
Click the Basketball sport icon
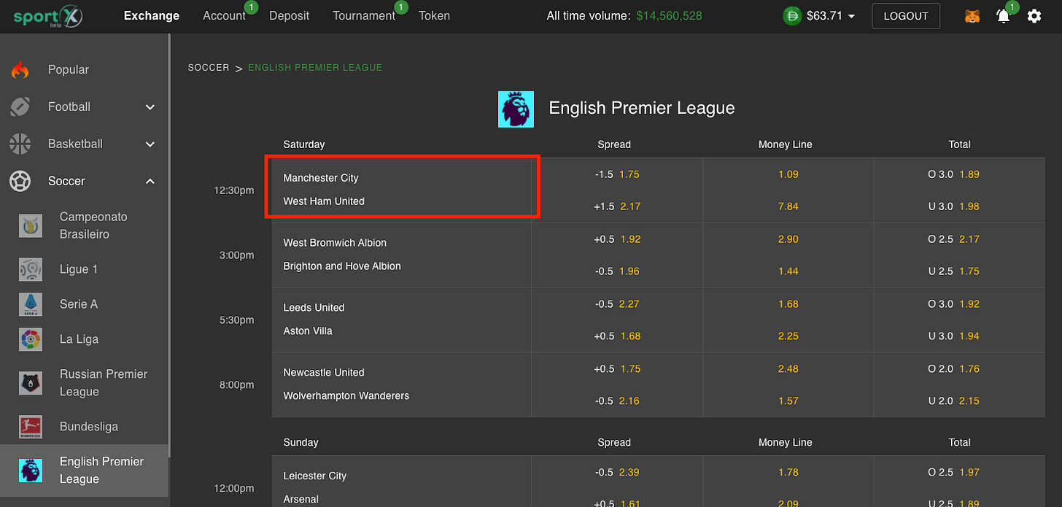pos(20,144)
